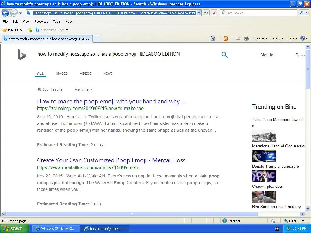Click vertical scrollbar down arrow
This screenshot has height=233, width=311.
(308, 208)
